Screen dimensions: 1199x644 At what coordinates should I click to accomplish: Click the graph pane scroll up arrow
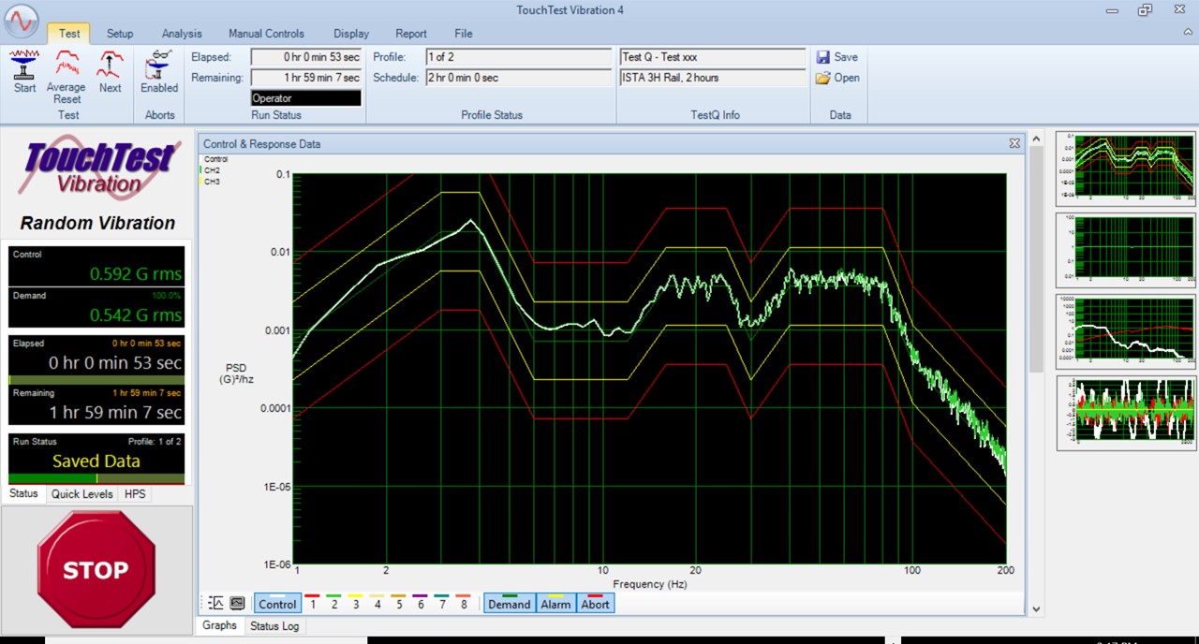[x=1036, y=139]
